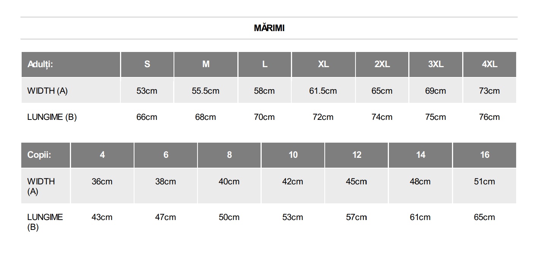This screenshot has height=261, width=534.
Task: Select the 4XL size column header
Action: (489, 64)
